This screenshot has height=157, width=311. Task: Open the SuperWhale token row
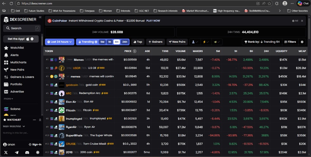175,135
